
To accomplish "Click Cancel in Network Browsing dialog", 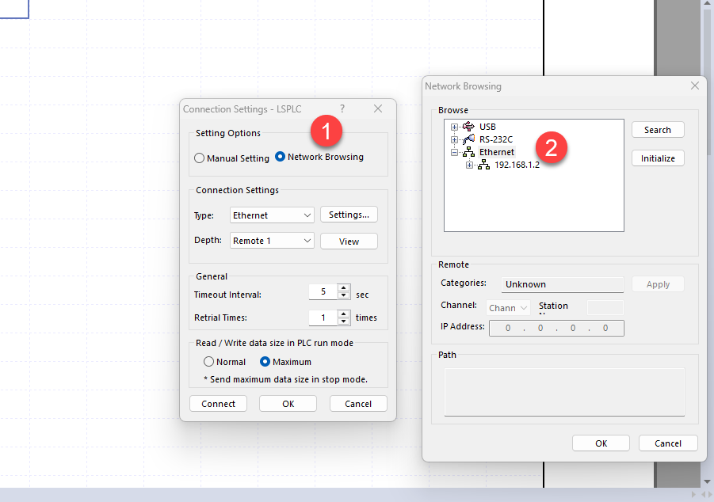I will click(x=668, y=443).
